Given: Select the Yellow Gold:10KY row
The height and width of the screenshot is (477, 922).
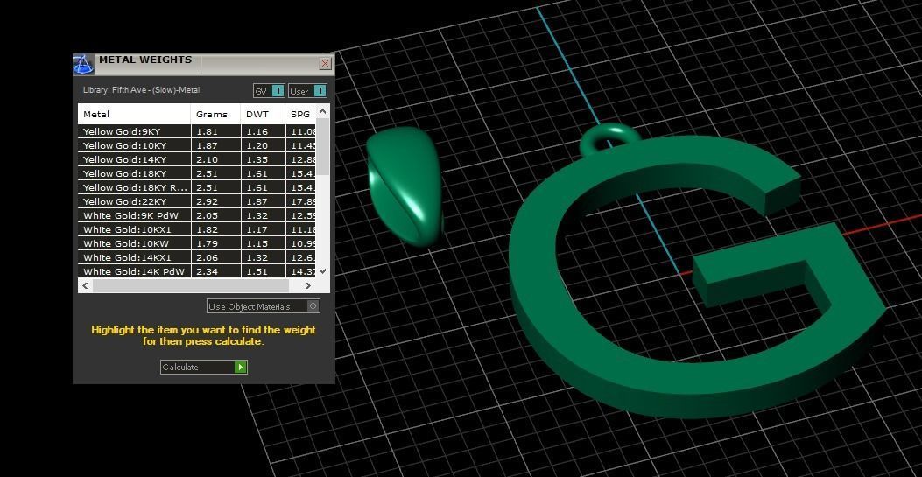Looking at the screenshot, I should coord(197,145).
